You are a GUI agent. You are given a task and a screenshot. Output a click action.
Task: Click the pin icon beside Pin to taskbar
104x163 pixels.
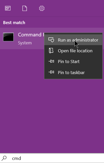[51, 72]
